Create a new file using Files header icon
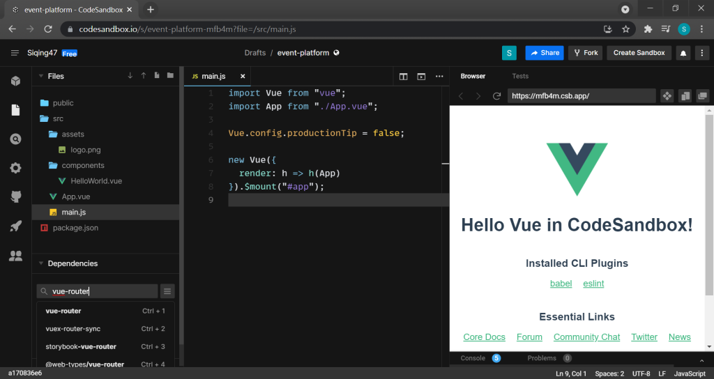The image size is (714, 379). click(157, 75)
